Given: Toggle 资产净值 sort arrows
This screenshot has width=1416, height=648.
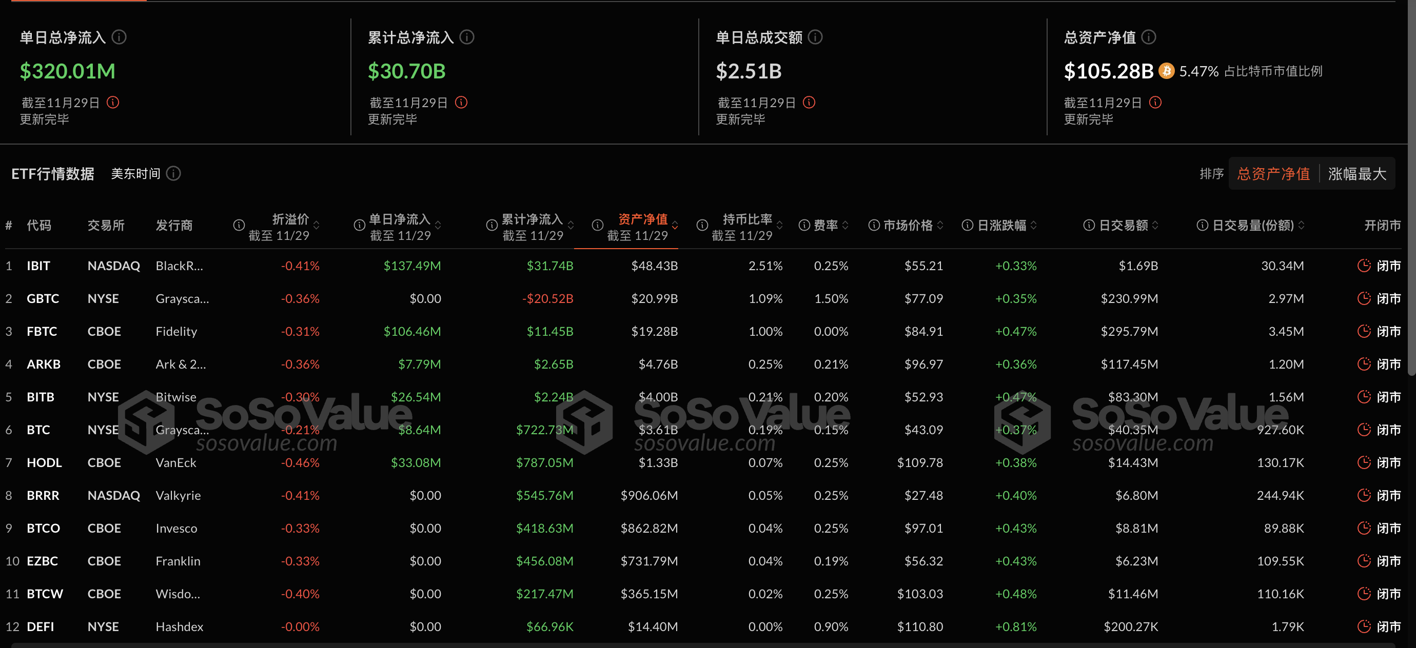Looking at the screenshot, I should coord(675,225).
